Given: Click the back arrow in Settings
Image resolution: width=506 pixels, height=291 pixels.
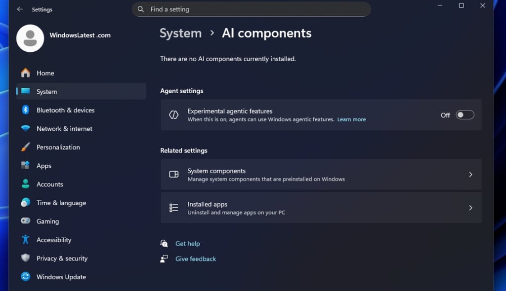Looking at the screenshot, I should click(x=20, y=9).
